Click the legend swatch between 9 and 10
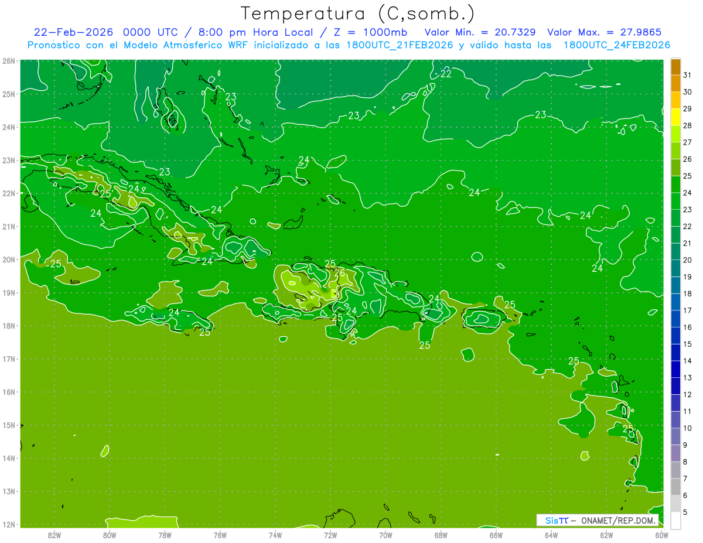Viewport: 703px width, 543px height. click(676, 436)
